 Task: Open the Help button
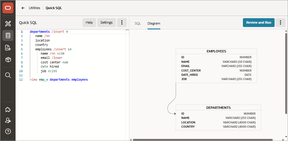coord(89,22)
